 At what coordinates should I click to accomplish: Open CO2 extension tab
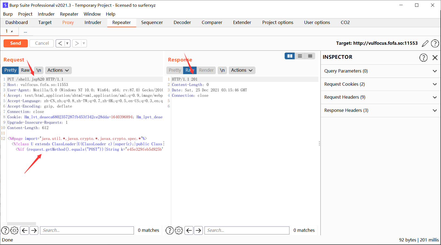pyautogui.click(x=345, y=23)
